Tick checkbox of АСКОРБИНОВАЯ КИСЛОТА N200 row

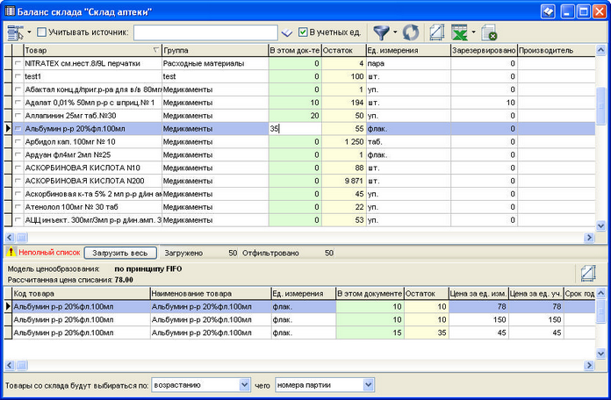pyautogui.click(x=18, y=181)
